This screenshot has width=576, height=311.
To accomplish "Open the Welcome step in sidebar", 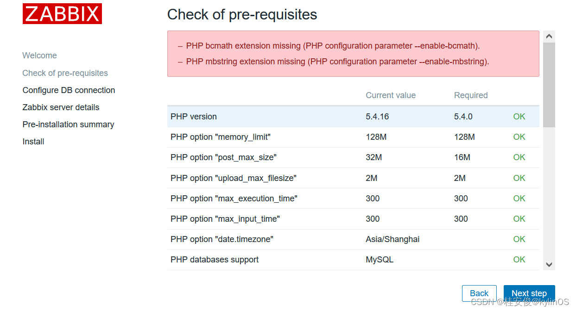I will coord(40,56).
